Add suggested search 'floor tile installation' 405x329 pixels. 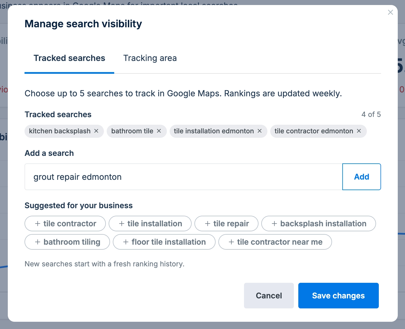(x=164, y=242)
